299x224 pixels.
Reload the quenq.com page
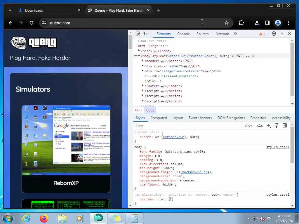tap(32, 23)
